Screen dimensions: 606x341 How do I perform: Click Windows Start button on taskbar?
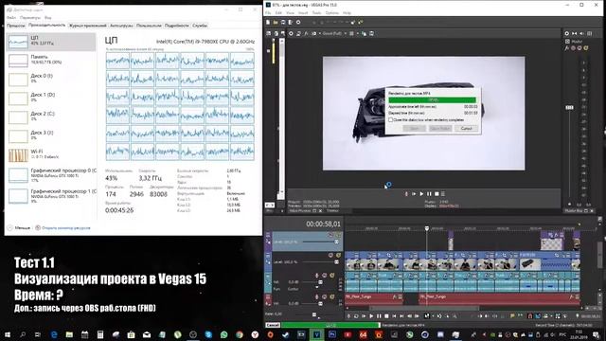pos(8,334)
